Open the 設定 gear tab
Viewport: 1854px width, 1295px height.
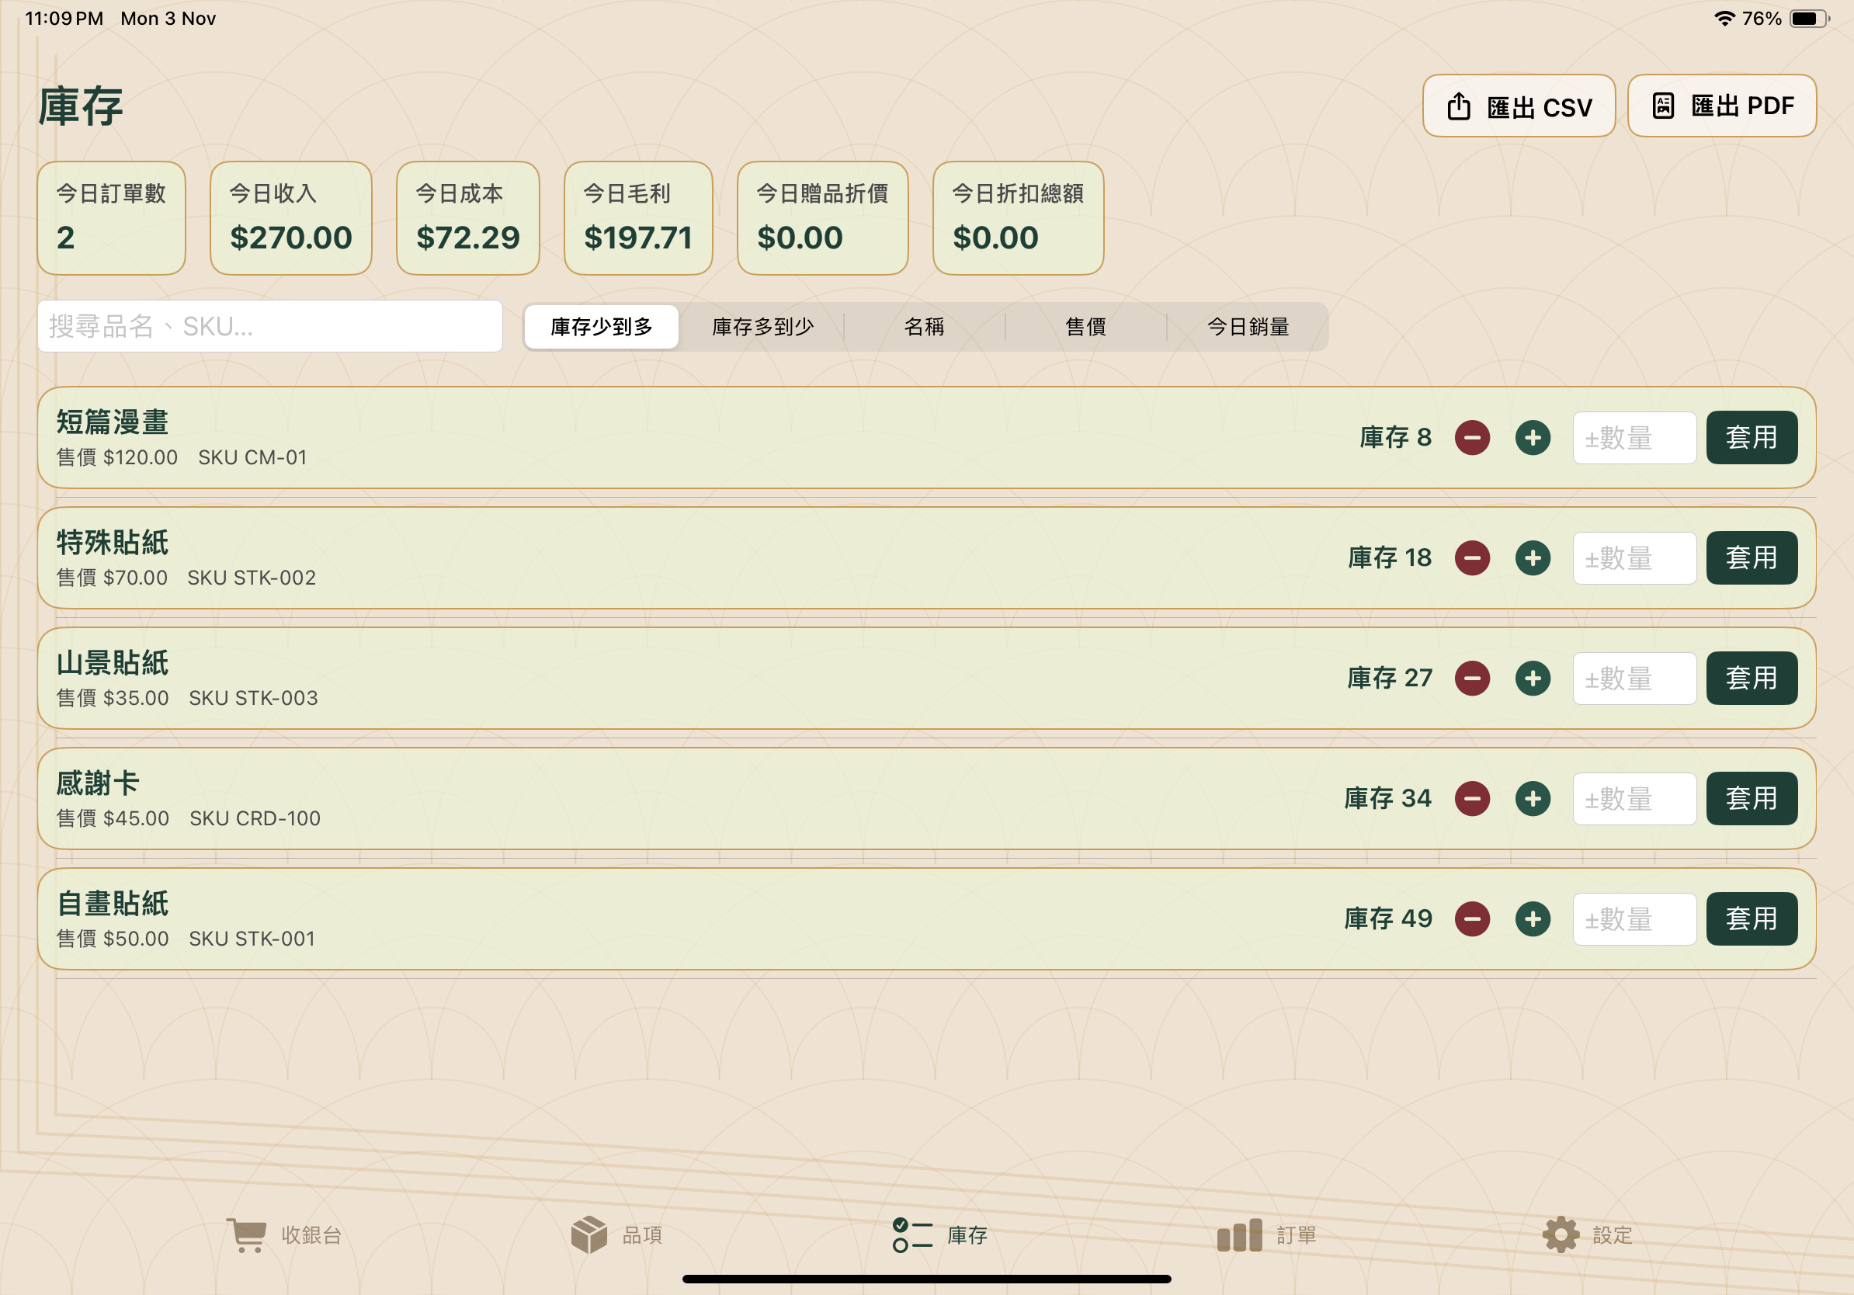tap(1587, 1234)
